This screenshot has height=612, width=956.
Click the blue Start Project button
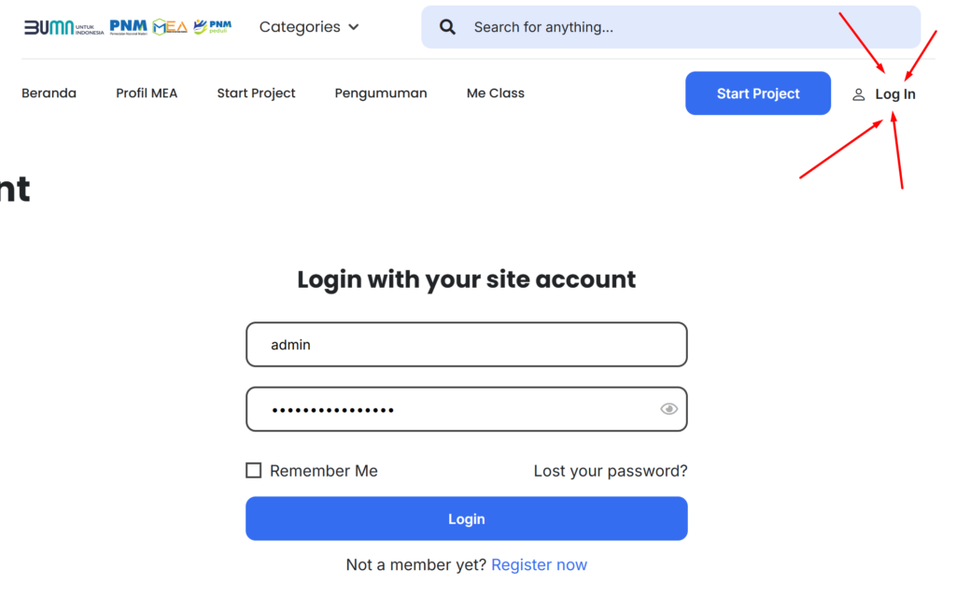pyautogui.click(x=758, y=93)
